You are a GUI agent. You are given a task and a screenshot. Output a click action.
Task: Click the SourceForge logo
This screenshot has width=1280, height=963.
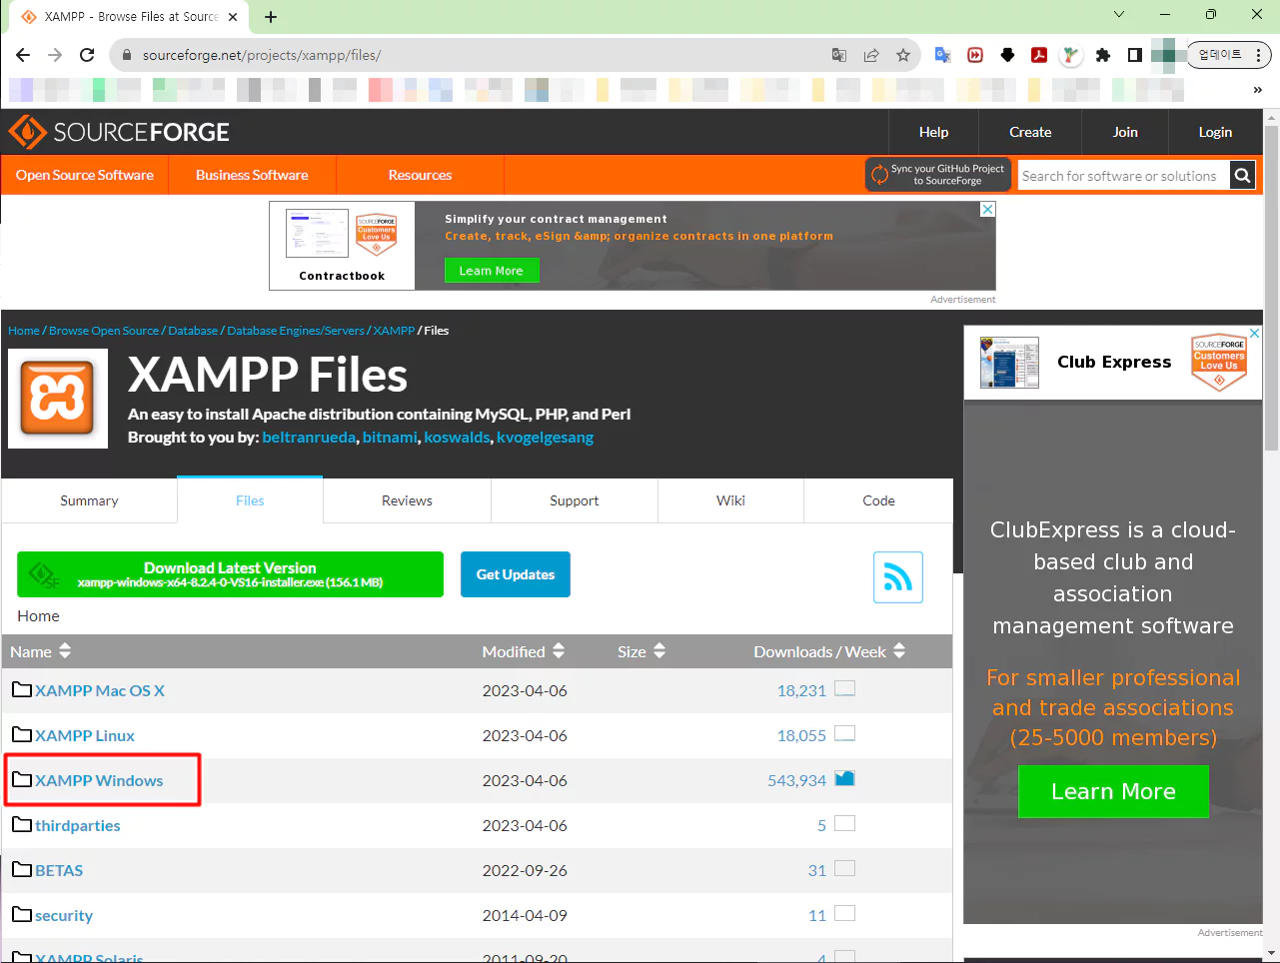119,132
